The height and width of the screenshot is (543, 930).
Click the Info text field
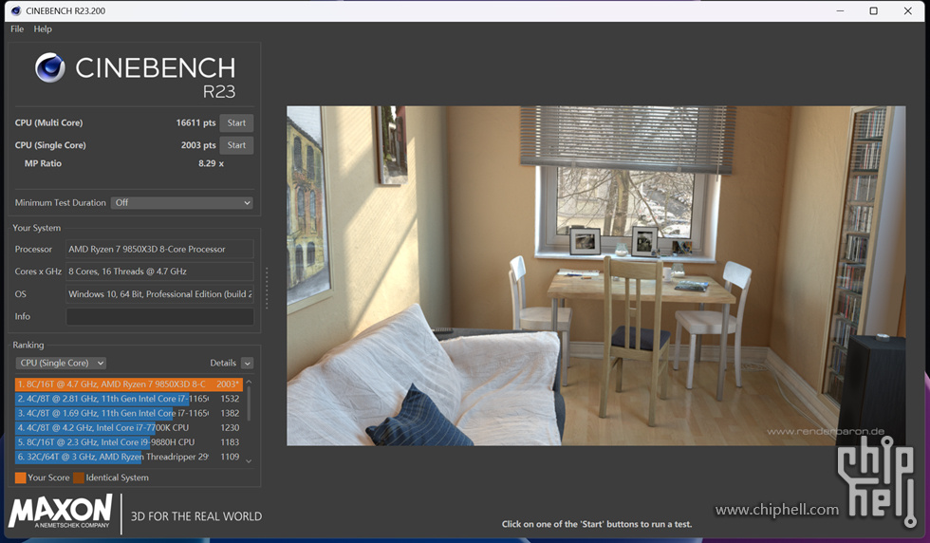click(x=159, y=317)
